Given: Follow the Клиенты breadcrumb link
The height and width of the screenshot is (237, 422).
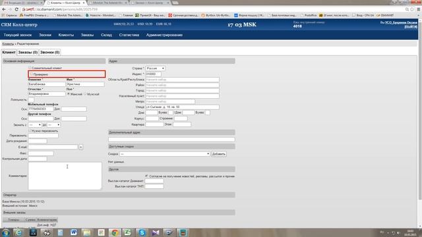Looking at the screenshot, I should (x=8, y=43).
